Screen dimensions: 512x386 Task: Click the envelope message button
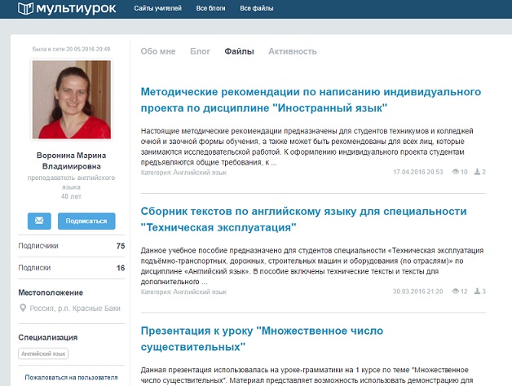click(x=39, y=221)
